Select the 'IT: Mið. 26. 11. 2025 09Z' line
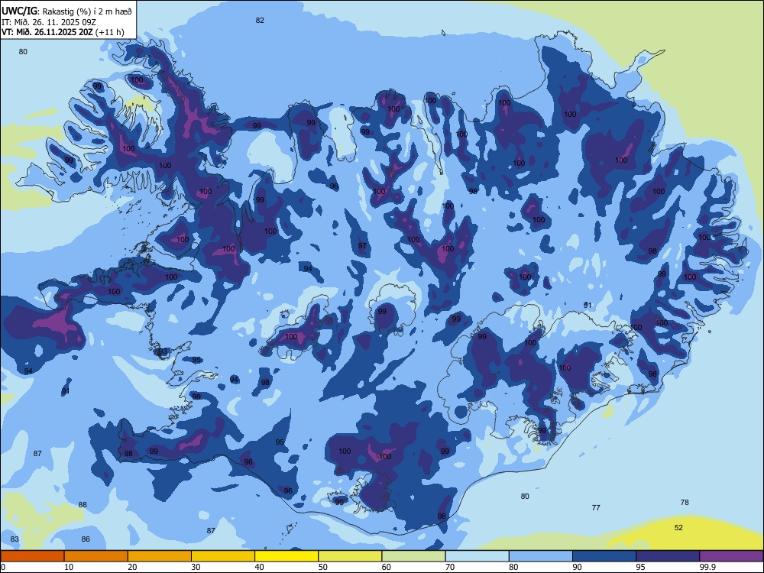The height and width of the screenshot is (573, 764). pos(49,22)
